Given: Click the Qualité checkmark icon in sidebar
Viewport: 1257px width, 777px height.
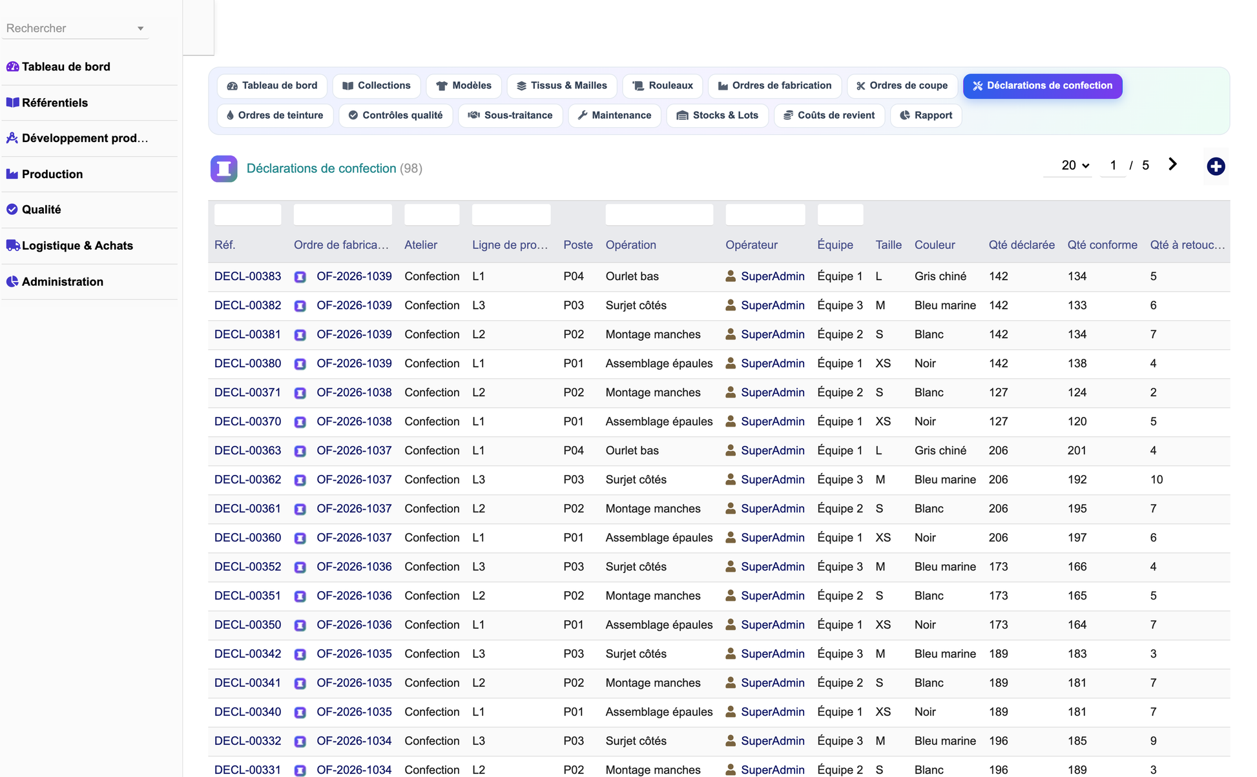Looking at the screenshot, I should click(12, 209).
